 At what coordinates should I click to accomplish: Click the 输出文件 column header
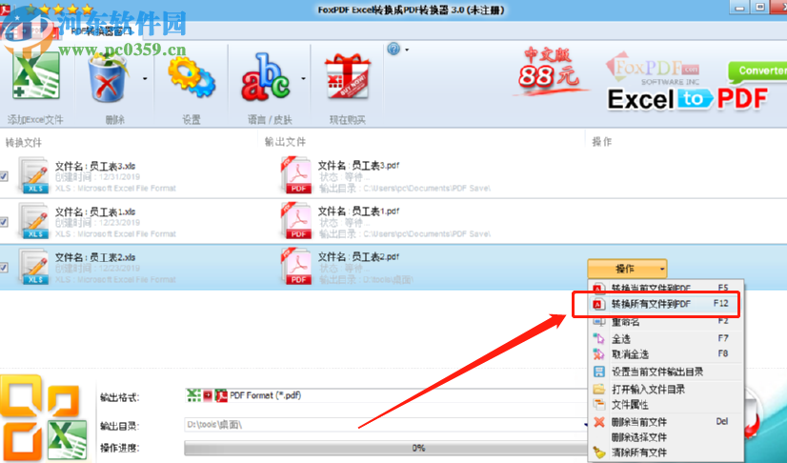(x=286, y=142)
